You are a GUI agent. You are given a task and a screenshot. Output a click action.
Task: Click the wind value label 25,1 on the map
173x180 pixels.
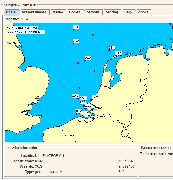82,102
